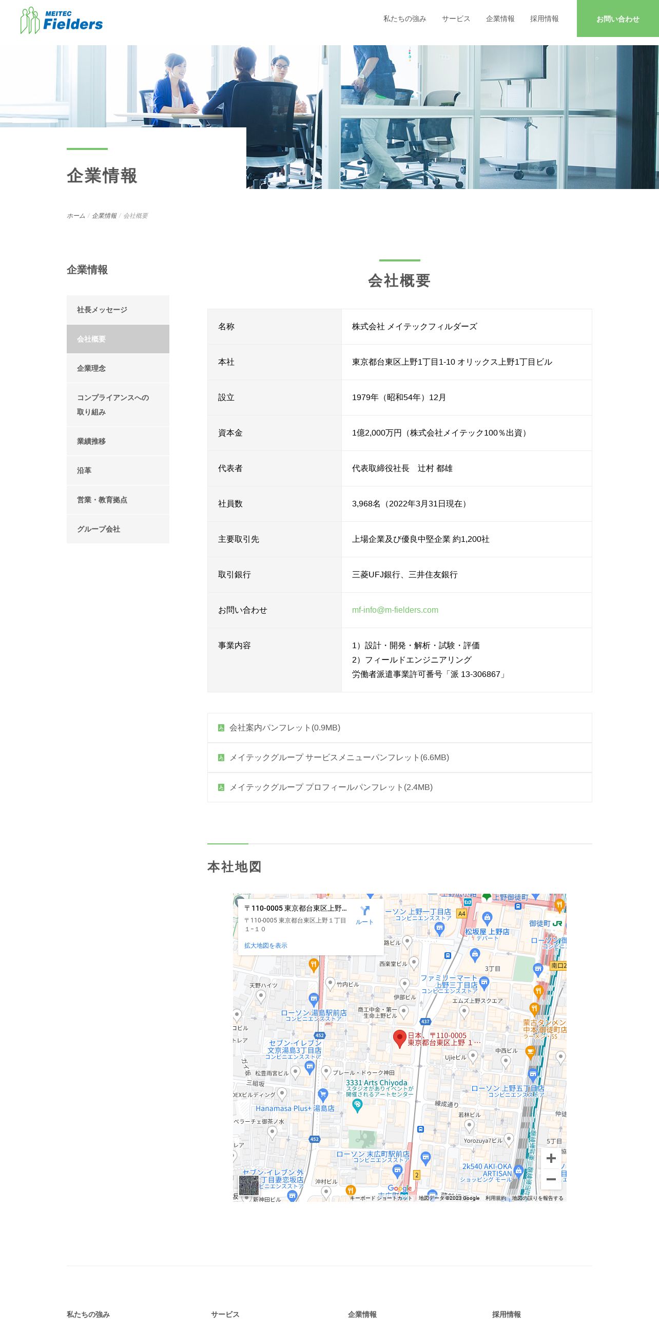Click 拡大地図を表示 map link

pyautogui.click(x=265, y=946)
